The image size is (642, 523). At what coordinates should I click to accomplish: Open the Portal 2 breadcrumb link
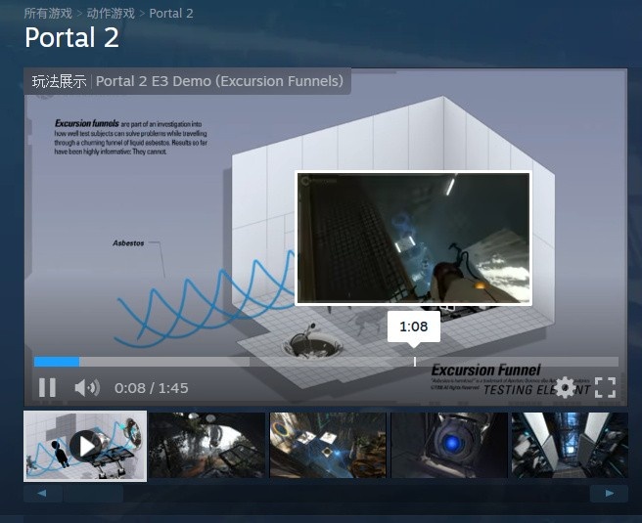click(171, 13)
